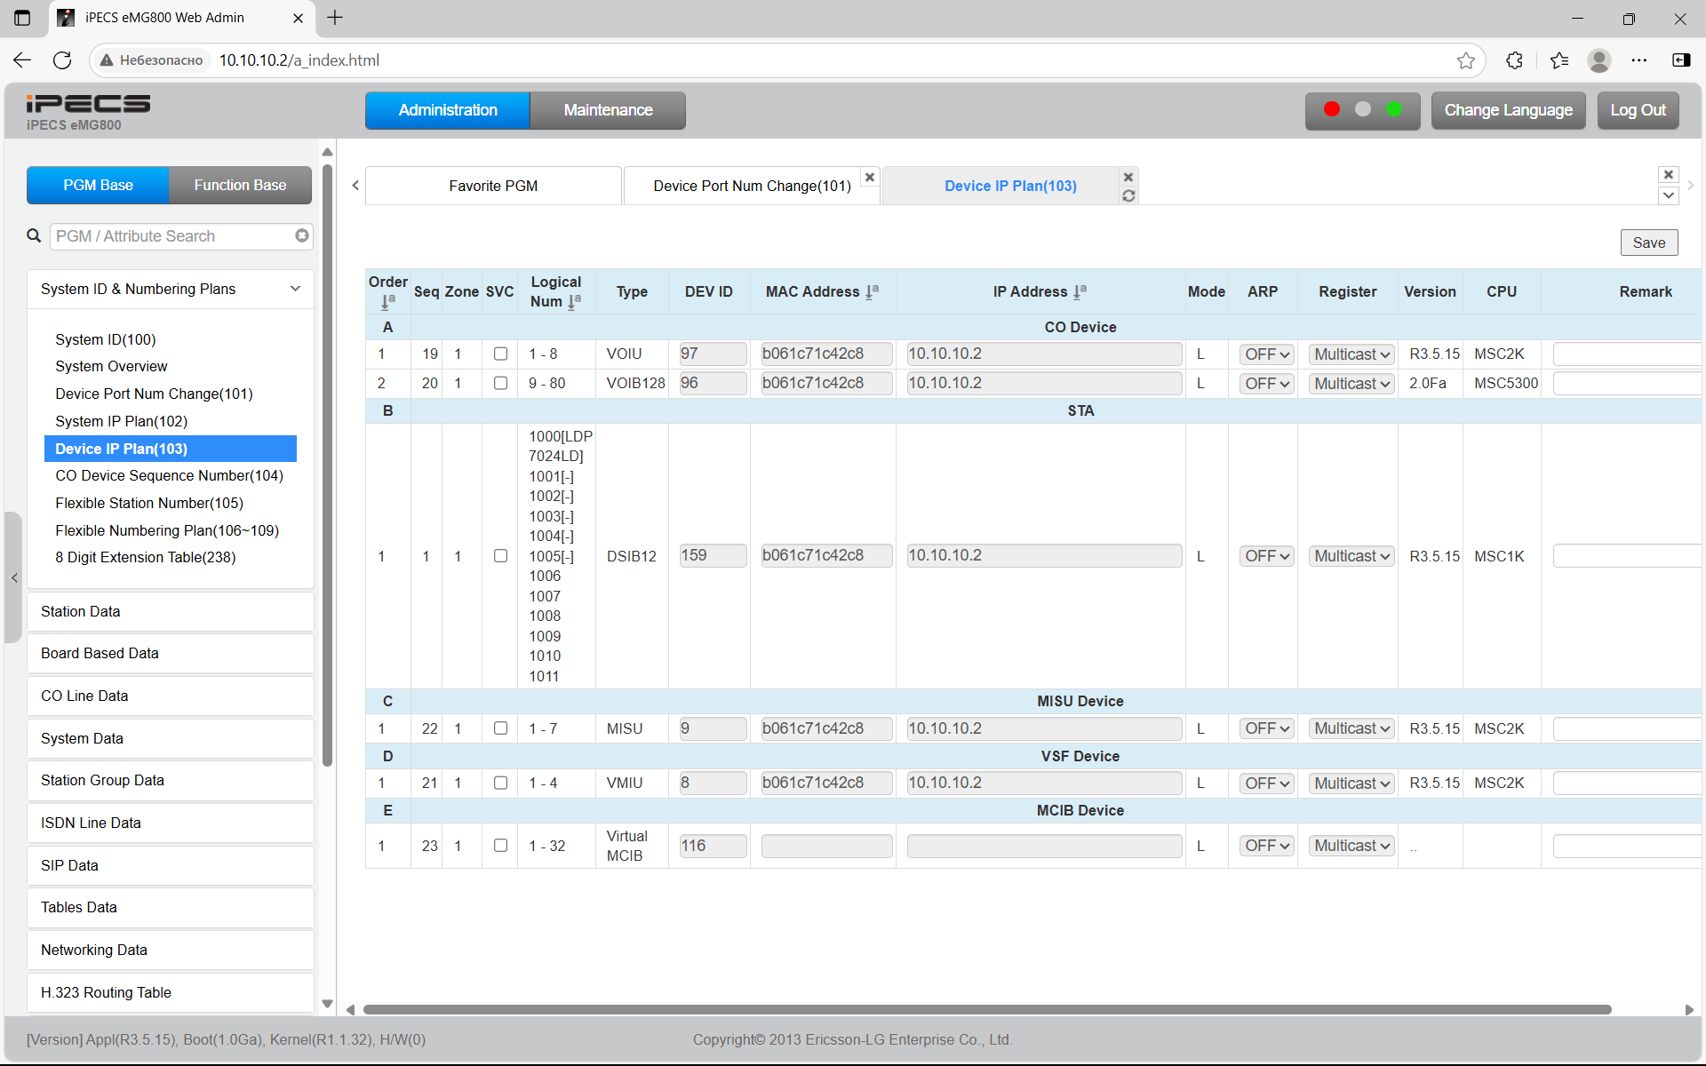The image size is (1706, 1066).
Task: Click the refresh icon on Device IP Plan tab
Action: coord(1128,196)
